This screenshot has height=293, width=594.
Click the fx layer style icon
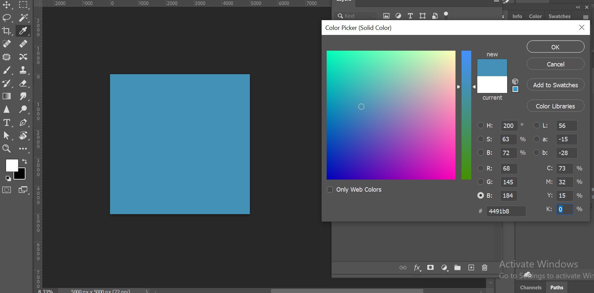pos(417,267)
